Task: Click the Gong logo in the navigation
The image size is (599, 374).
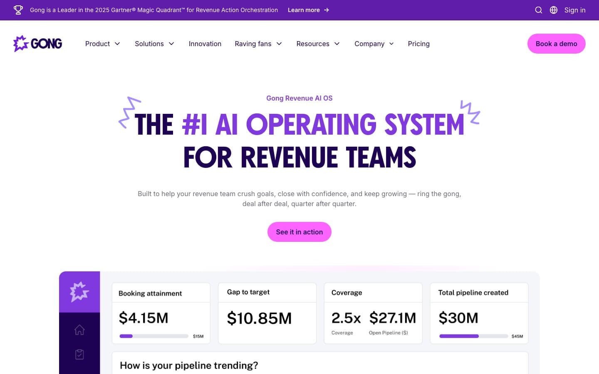Action: pos(38,44)
